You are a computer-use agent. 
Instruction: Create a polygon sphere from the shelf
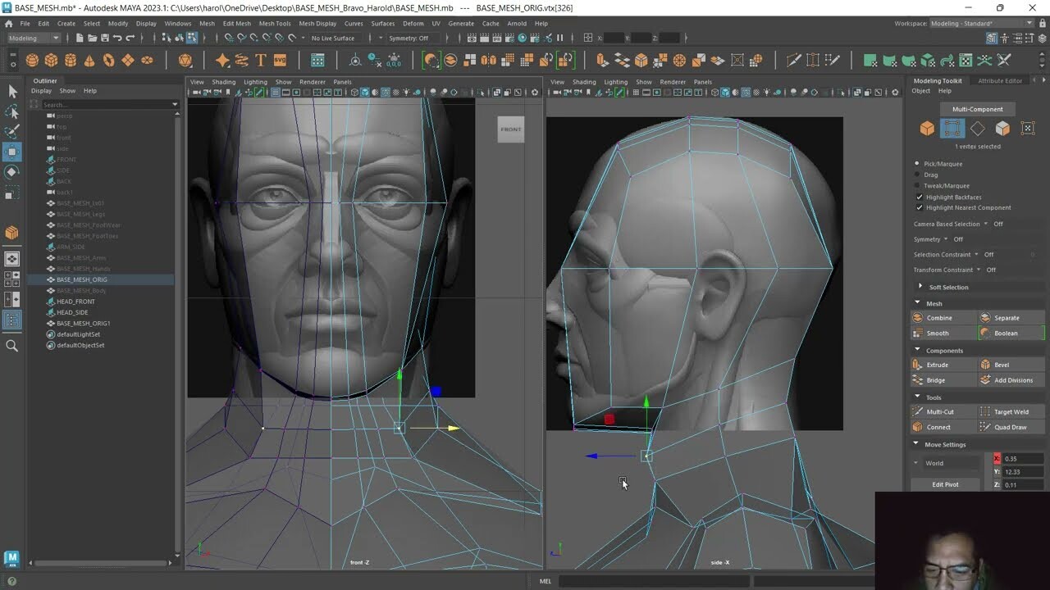pyautogui.click(x=32, y=61)
